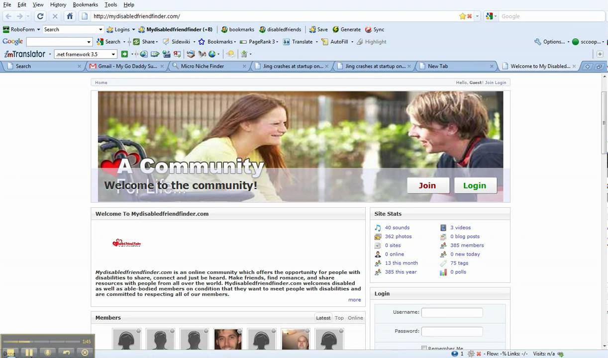Open the RoboForm Search box dropdown
Screen dimensions: 608x358
pyautogui.click(x=100, y=29)
